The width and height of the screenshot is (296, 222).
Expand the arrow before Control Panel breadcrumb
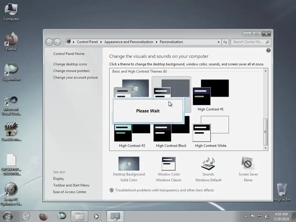[74, 42]
